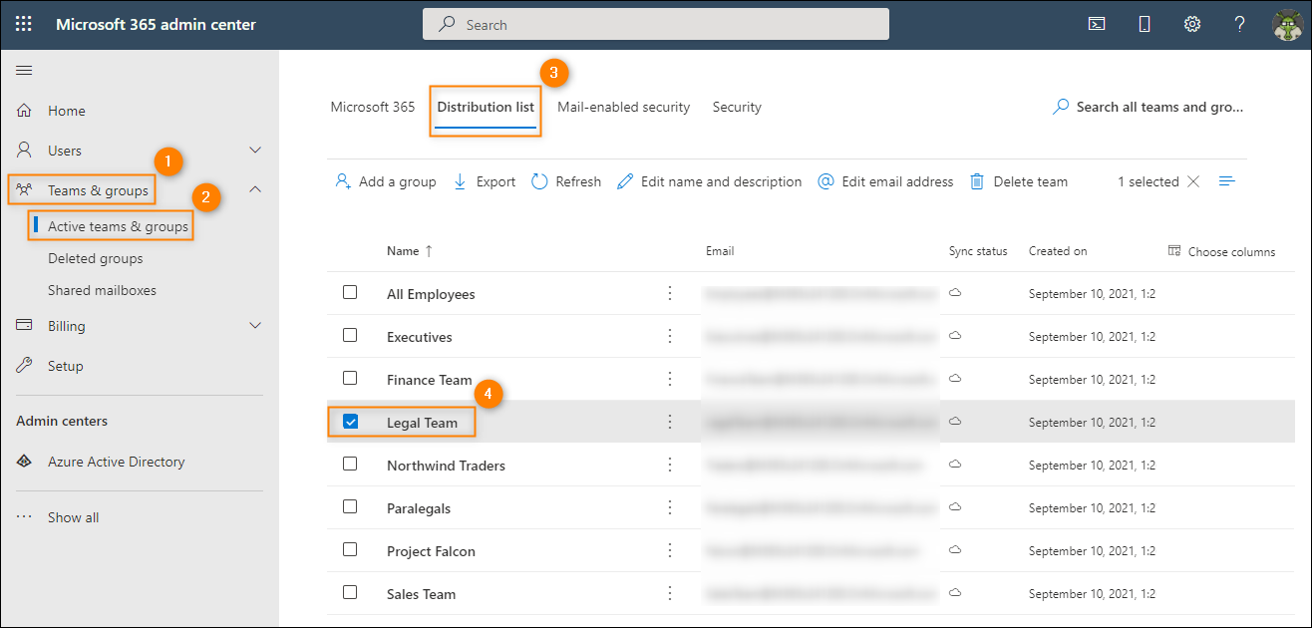Screen dimensions: 1312x628
Task: Open more actions for Paralegals
Action: point(670,507)
